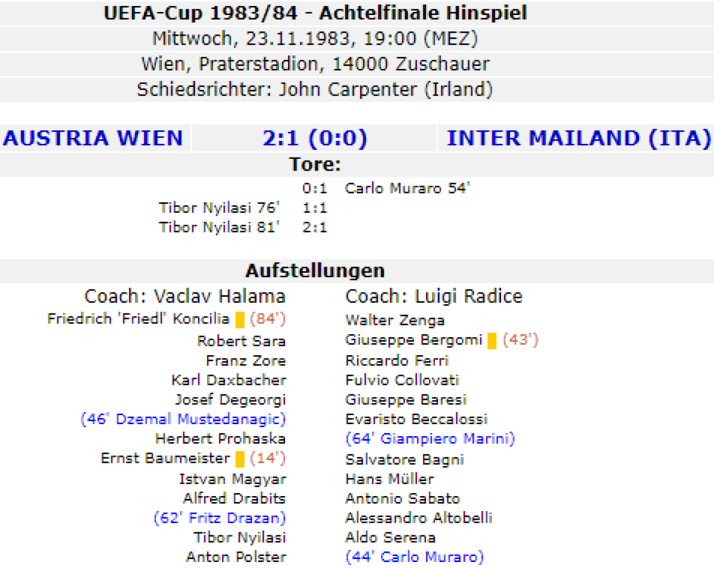The image size is (714, 568).
Task: Click Bergomi's yellow card icon
Action: tap(492, 341)
